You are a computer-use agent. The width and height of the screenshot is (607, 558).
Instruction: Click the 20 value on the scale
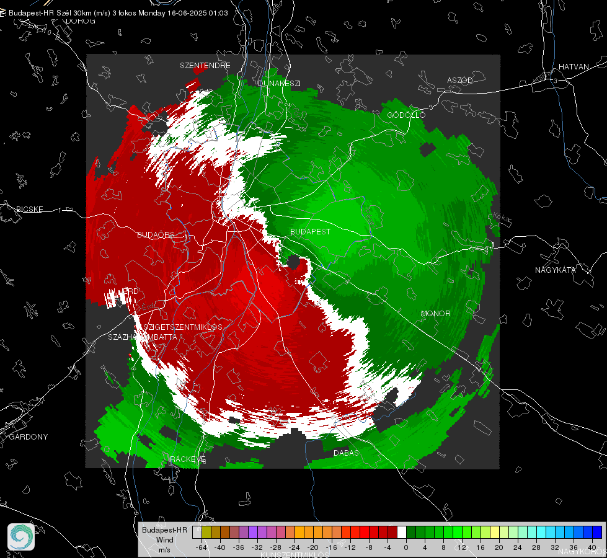pyautogui.click(x=498, y=547)
